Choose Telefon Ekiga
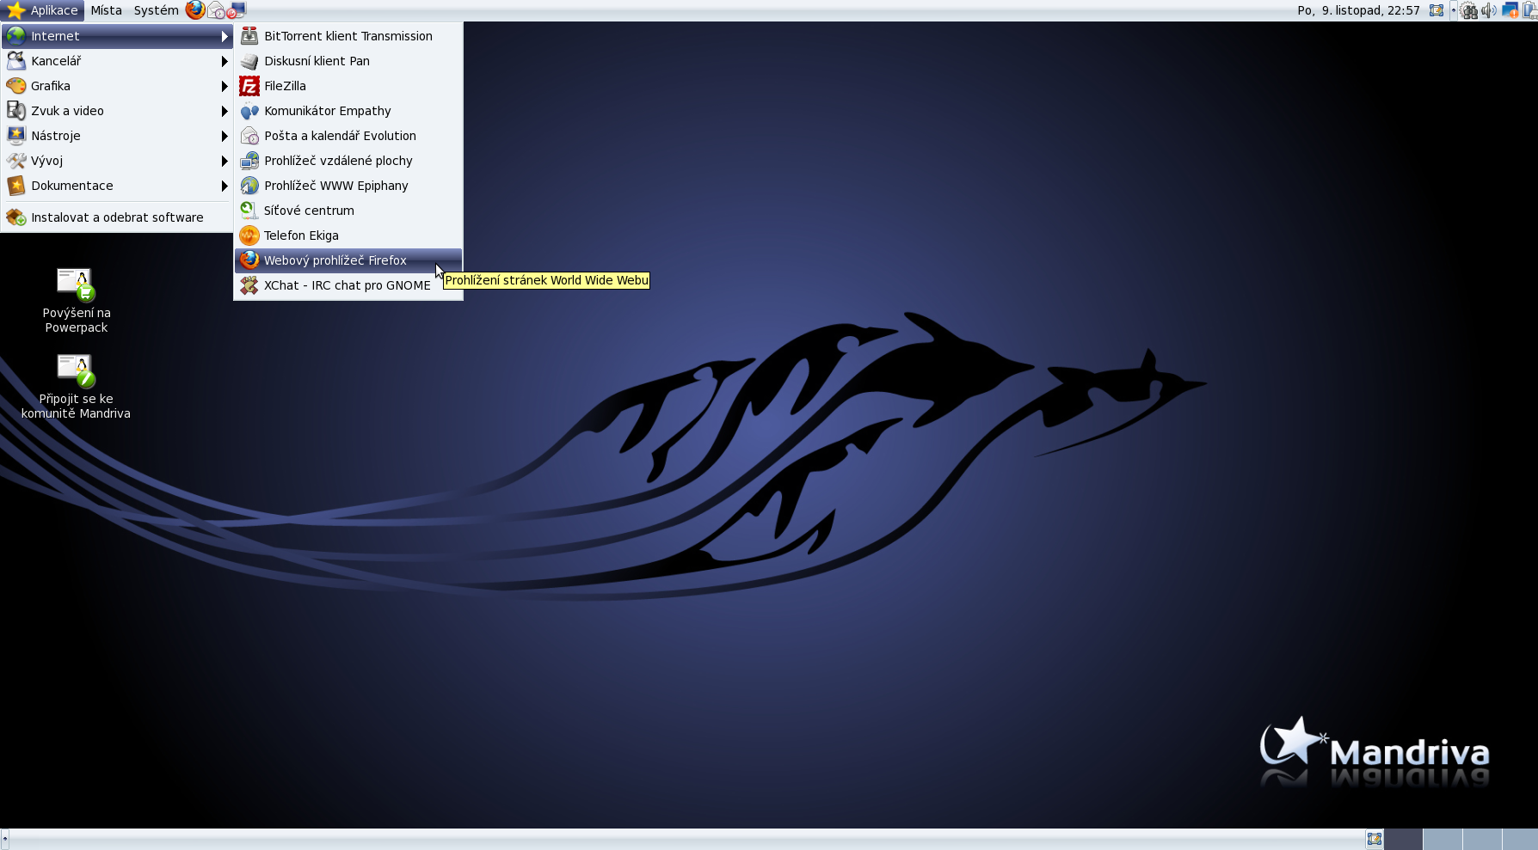Screen dimensions: 1538x850 (348, 235)
